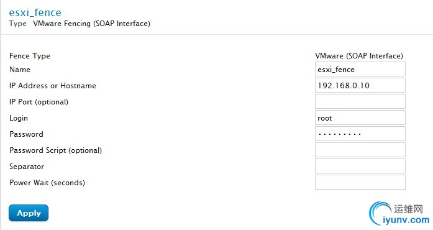Click the IP Address or Hostname label

tap(53, 86)
